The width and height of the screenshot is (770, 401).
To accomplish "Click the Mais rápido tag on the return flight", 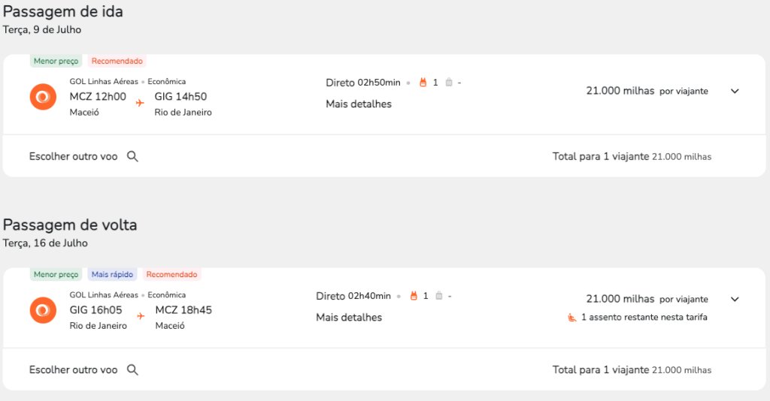I will (x=112, y=275).
